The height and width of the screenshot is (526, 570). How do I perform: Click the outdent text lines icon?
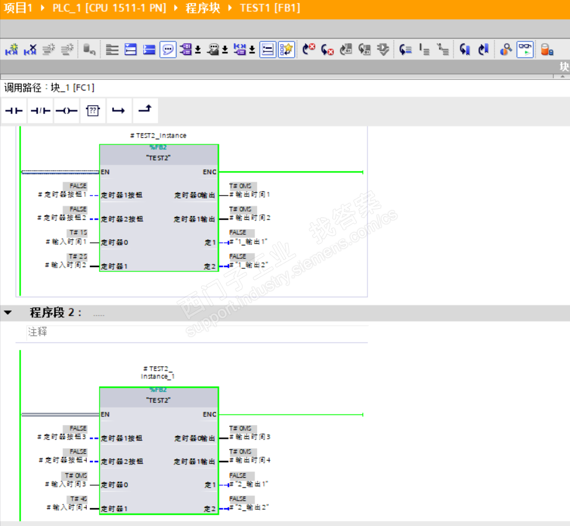pos(443,50)
